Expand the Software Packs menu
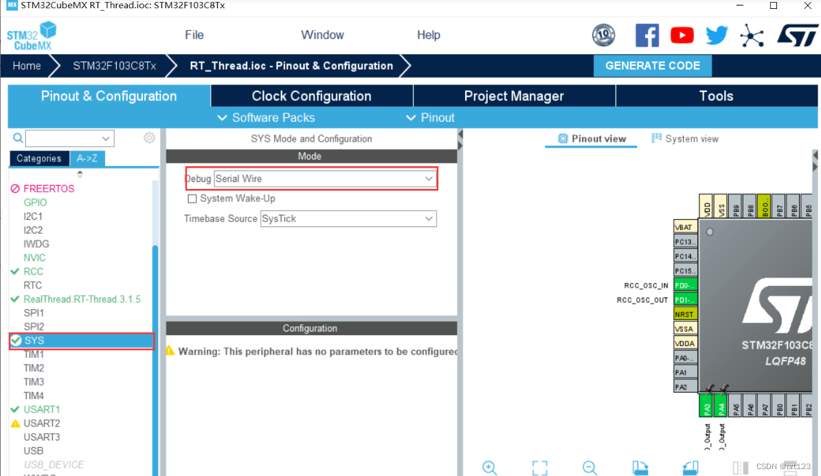This screenshot has width=821, height=476. click(266, 118)
